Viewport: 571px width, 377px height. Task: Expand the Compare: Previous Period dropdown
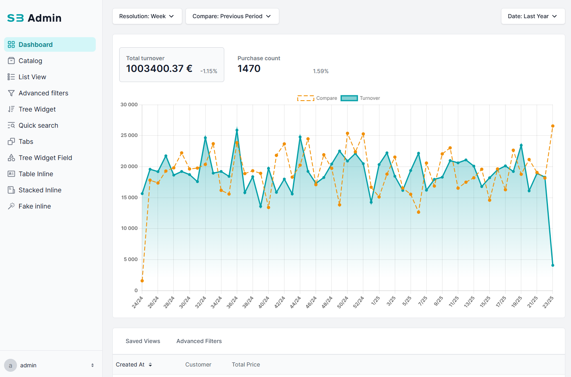coord(232,16)
